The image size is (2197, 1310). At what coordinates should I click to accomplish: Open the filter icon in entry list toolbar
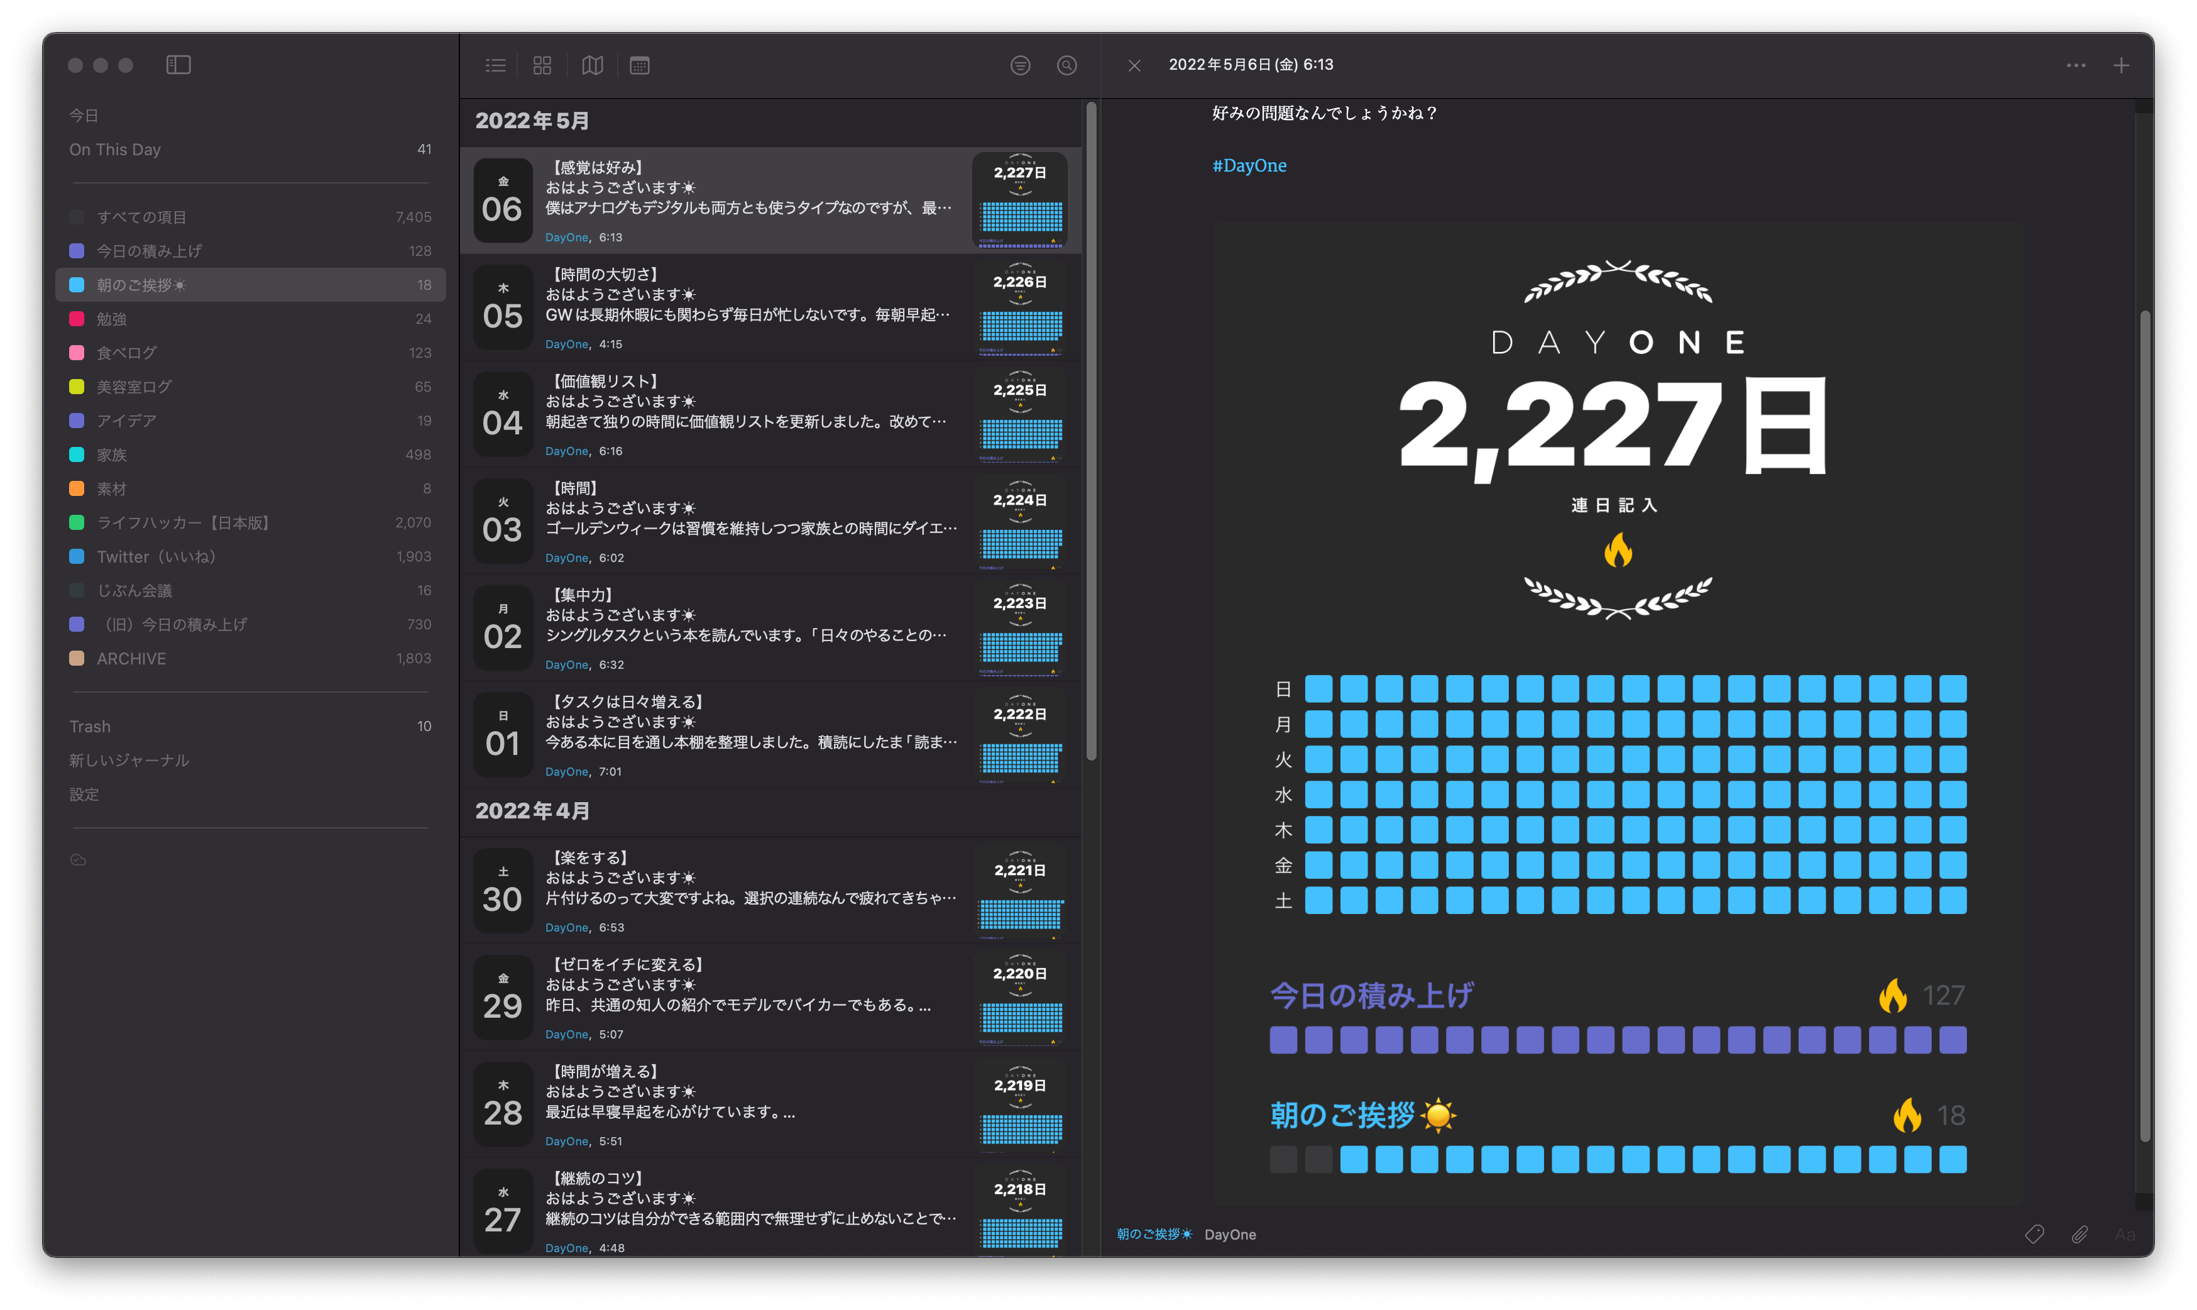1020,65
